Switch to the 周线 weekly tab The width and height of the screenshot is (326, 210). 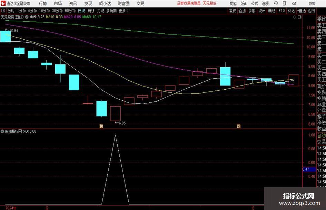point(91,11)
